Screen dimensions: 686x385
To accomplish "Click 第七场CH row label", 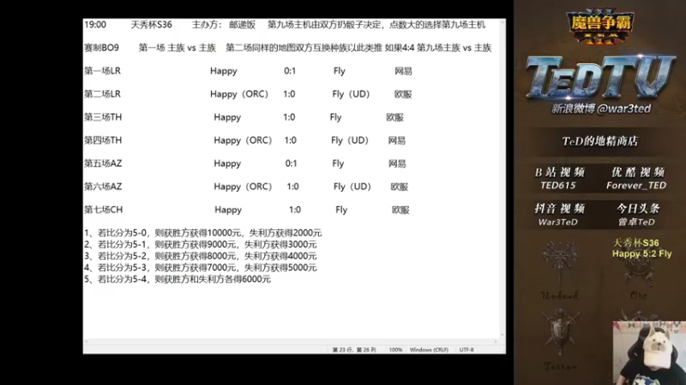I will 103,210.
